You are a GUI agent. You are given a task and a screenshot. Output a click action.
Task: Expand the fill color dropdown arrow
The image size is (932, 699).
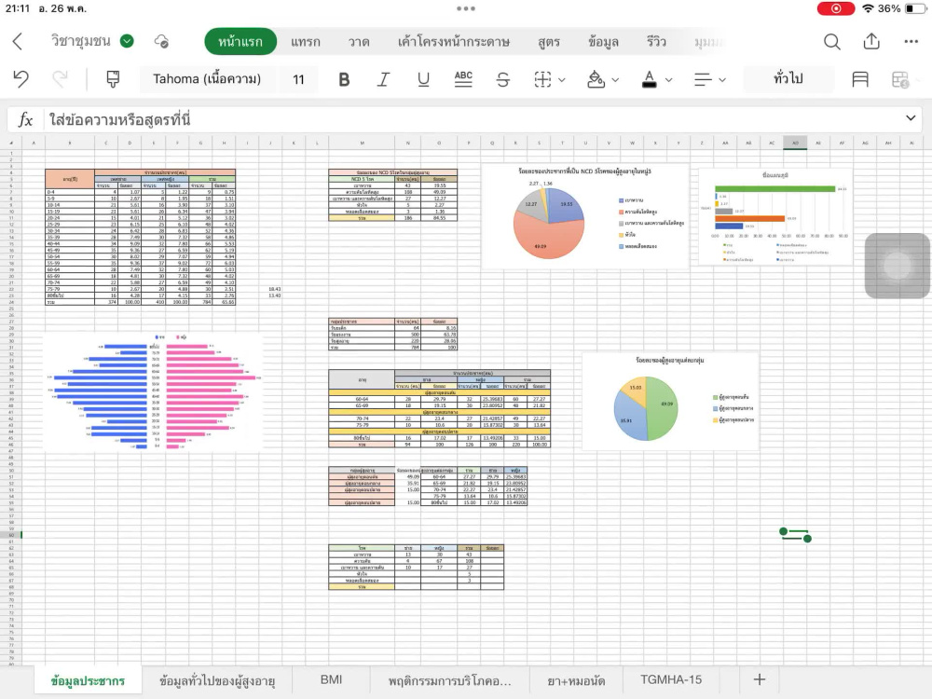[615, 79]
